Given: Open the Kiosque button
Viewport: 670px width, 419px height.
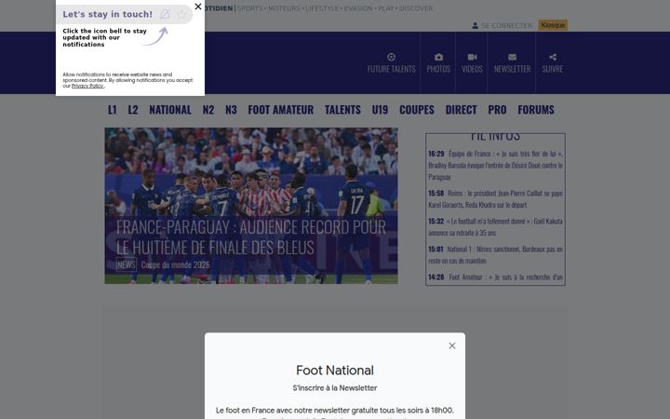Looking at the screenshot, I should [553, 25].
